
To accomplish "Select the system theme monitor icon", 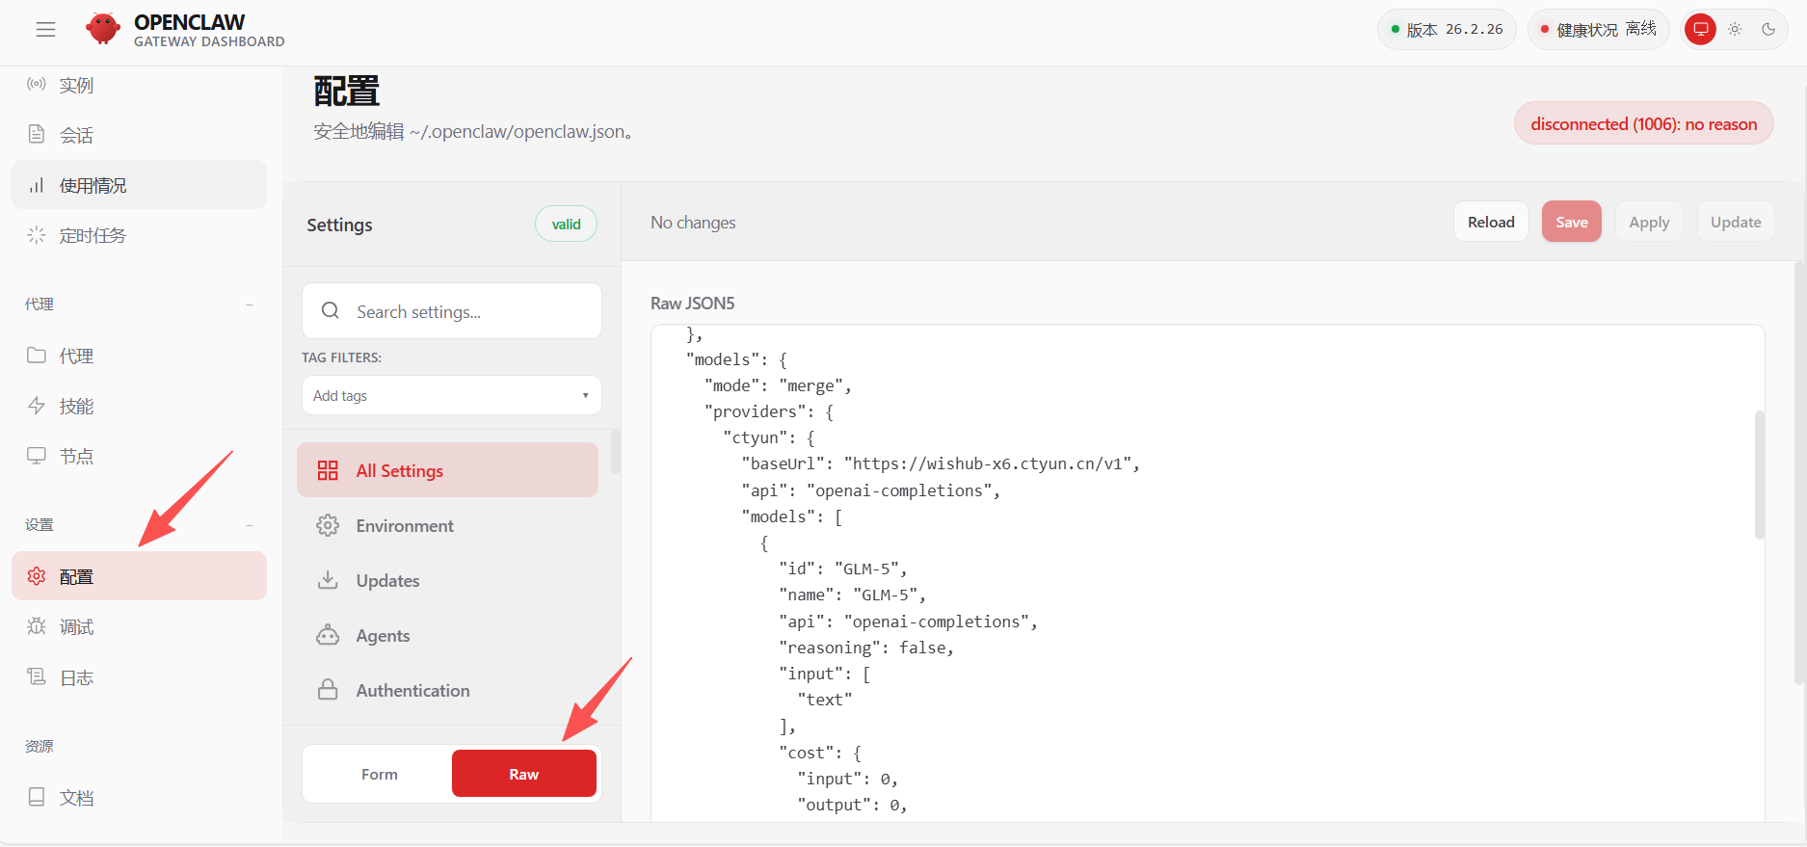I will pyautogui.click(x=1701, y=29).
